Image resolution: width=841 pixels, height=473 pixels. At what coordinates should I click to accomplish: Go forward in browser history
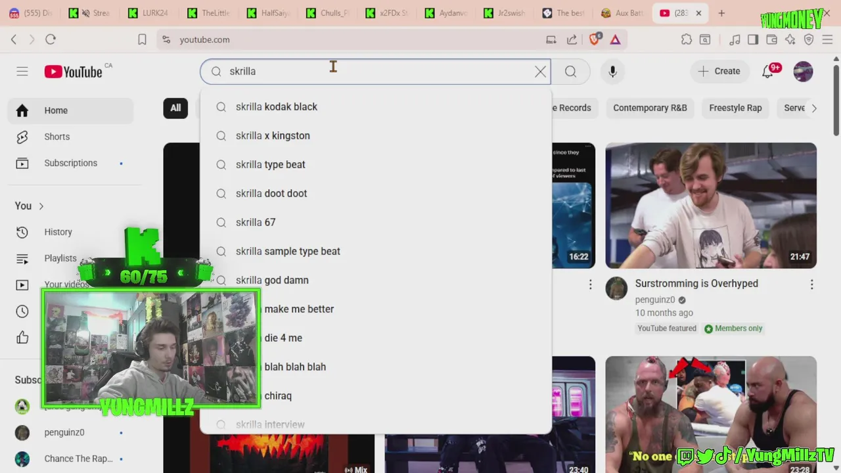click(32, 39)
